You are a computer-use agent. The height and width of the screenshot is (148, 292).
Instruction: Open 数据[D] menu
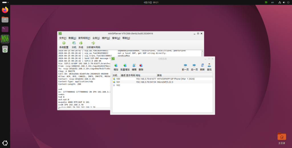72,38
